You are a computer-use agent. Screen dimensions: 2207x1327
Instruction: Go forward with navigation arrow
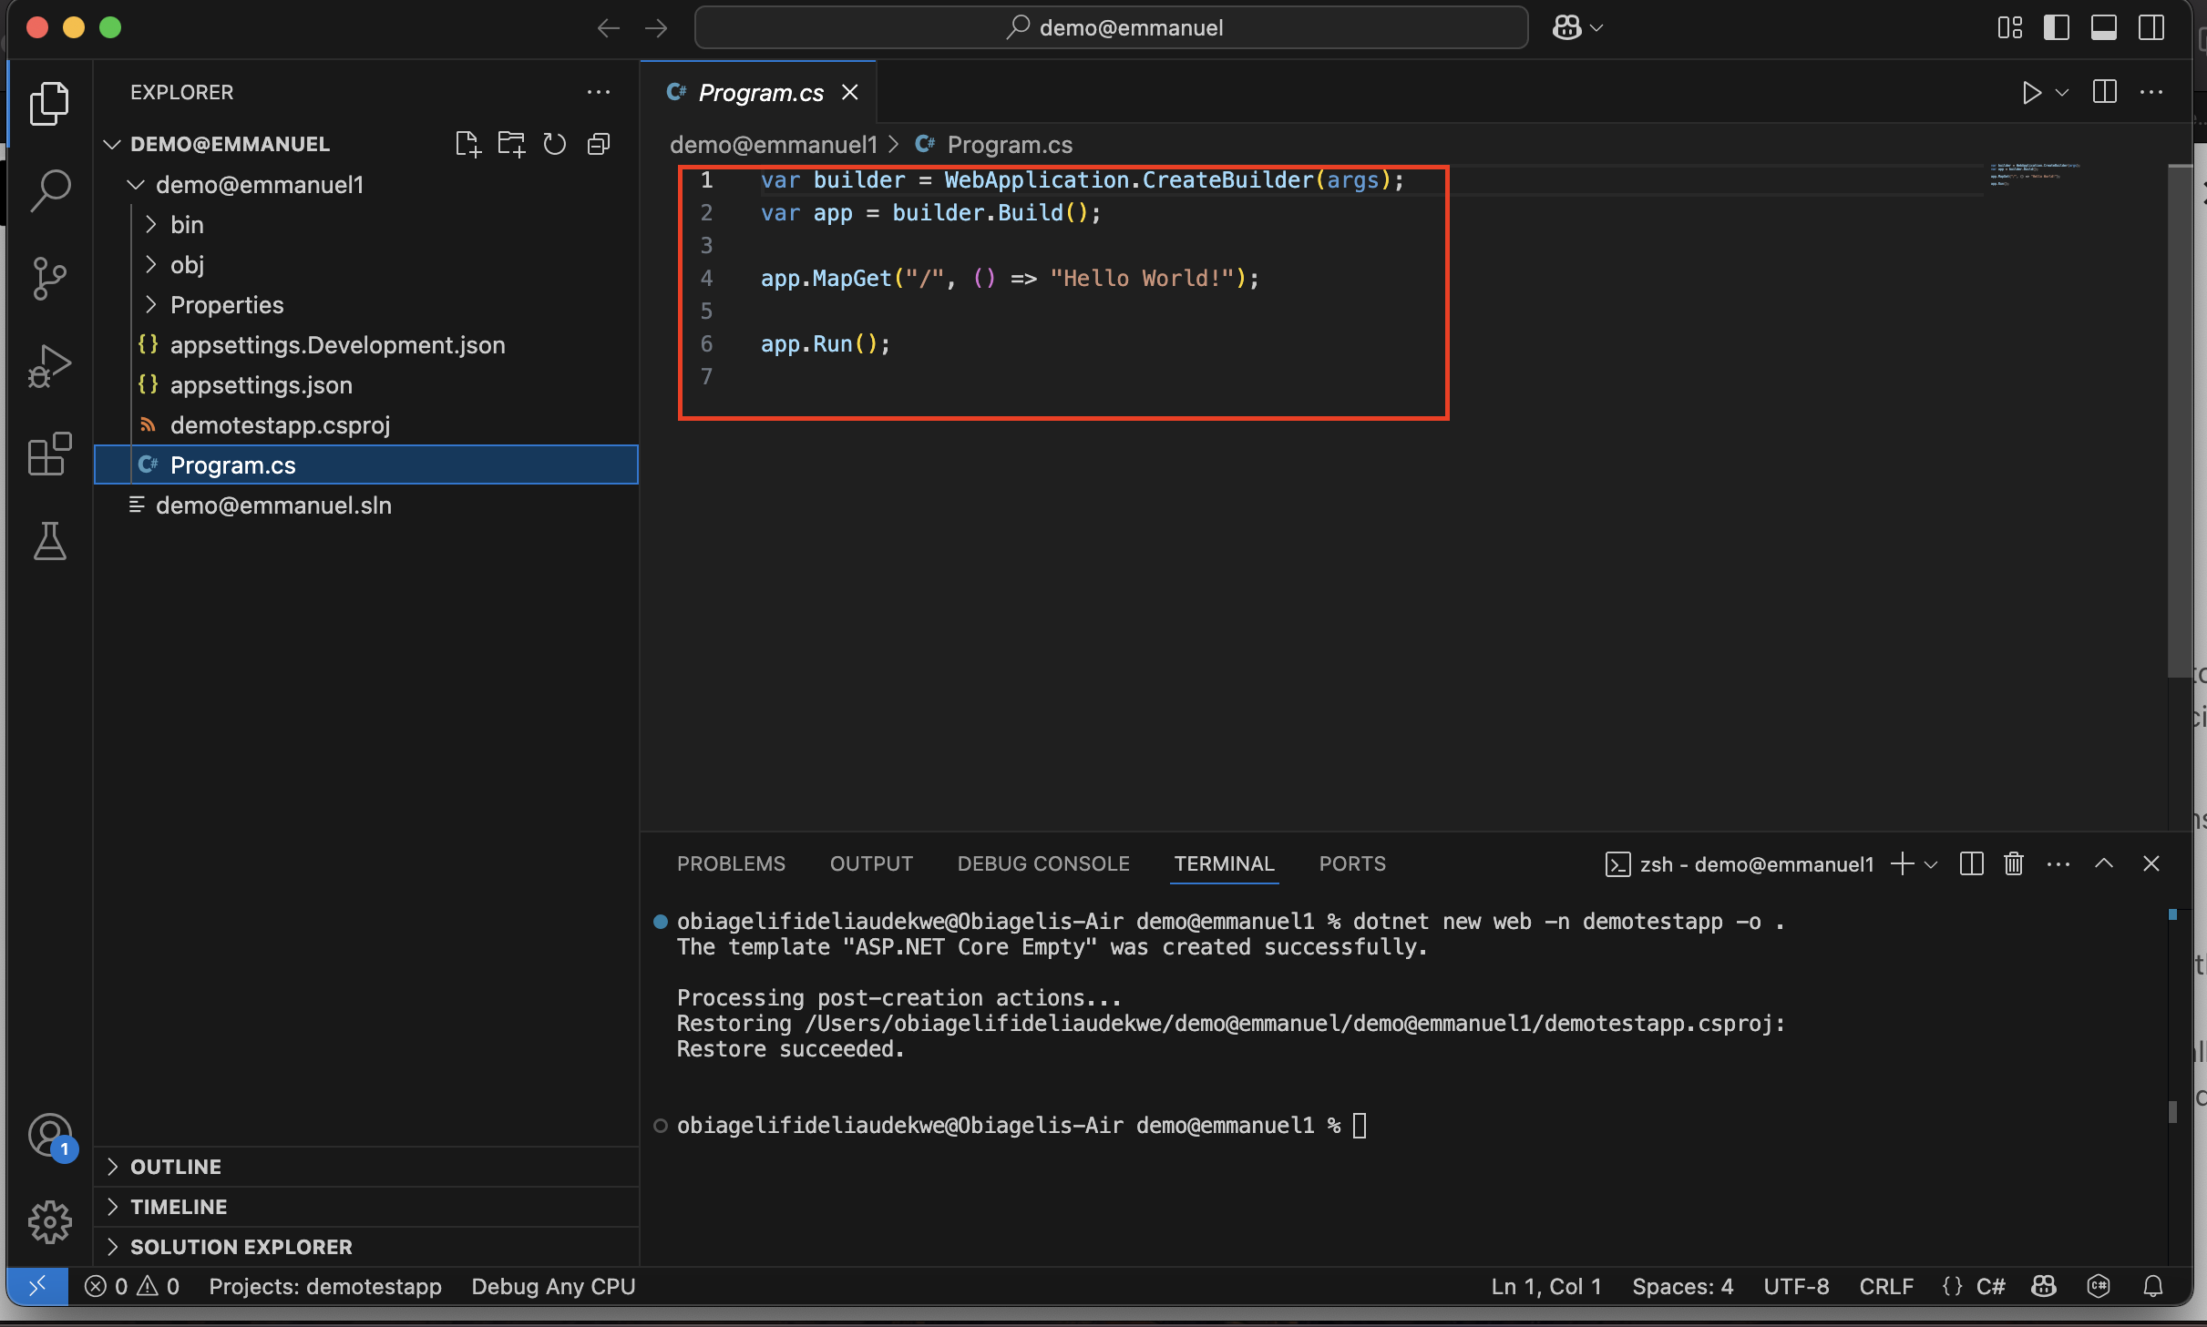(x=656, y=28)
